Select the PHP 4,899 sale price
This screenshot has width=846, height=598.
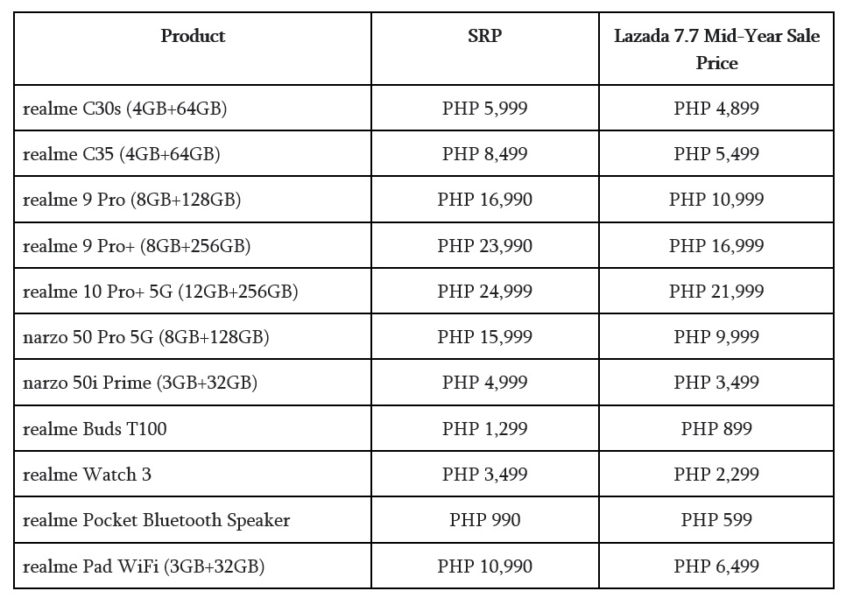[x=716, y=109]
